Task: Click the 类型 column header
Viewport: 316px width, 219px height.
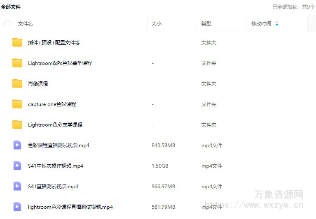Action: coord(206,24)
